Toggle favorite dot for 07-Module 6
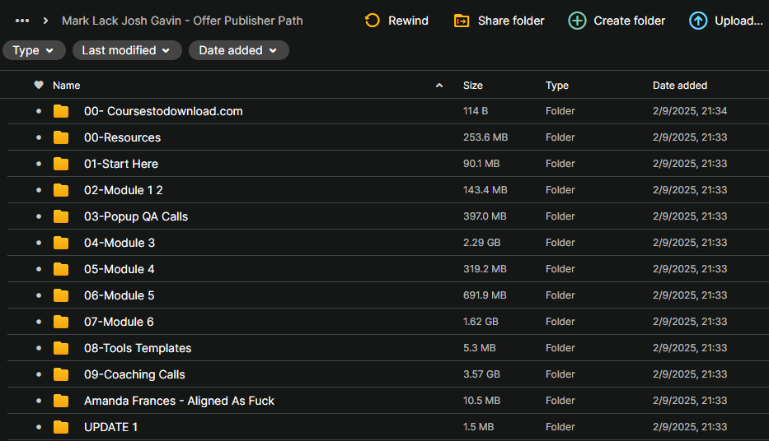The height and width of the screenshot is (441, 769). [x=39, y=322]
